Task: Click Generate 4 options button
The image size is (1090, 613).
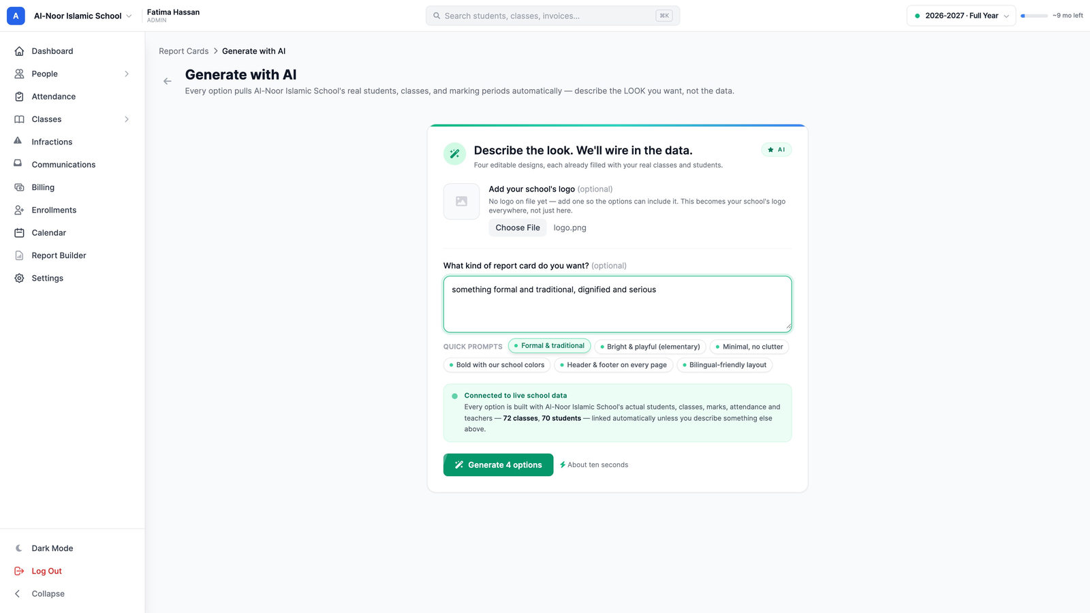Action: click(x=498, y=465)
